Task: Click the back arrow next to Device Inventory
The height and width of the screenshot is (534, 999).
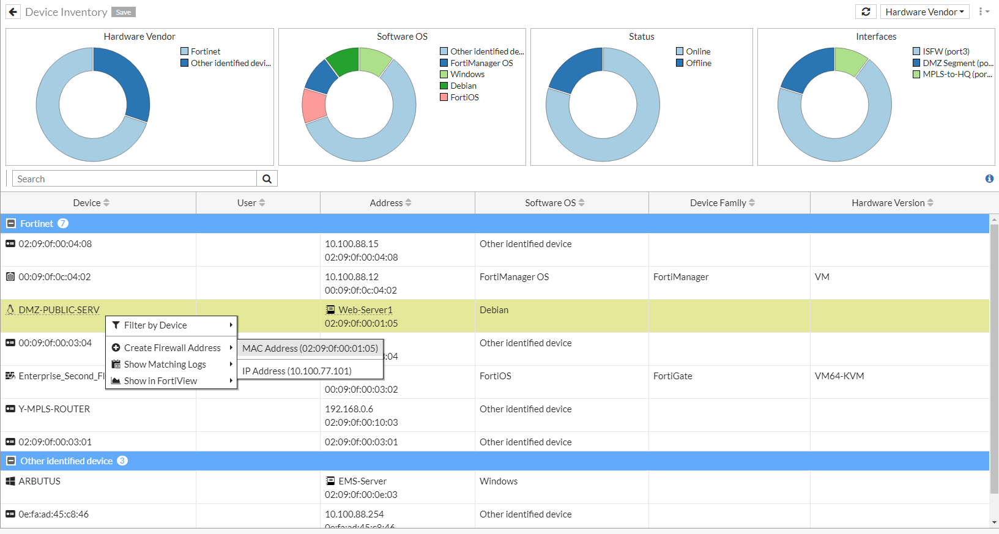Action: point(13,12)
